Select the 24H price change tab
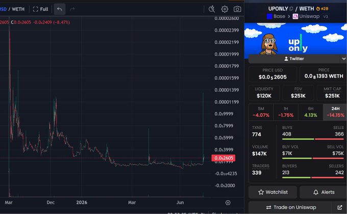This screenshot has width=347, height=214. click(335, 112)
